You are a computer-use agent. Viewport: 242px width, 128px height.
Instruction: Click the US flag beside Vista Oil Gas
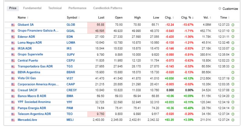(13, 78)
